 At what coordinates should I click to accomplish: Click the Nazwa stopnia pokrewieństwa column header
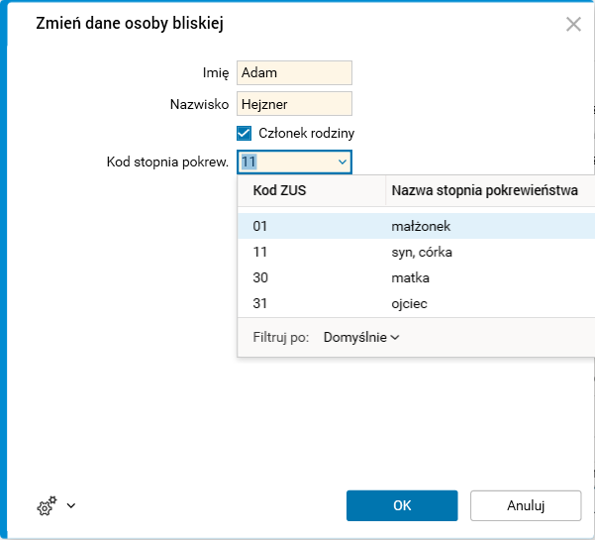click(485, 190)
